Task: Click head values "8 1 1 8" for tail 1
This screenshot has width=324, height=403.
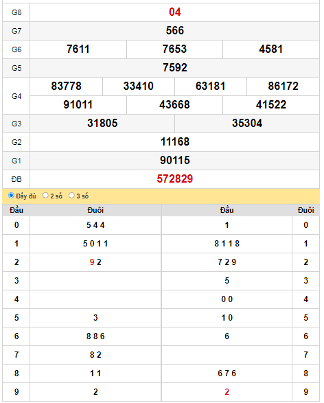Action: [227, 244]
